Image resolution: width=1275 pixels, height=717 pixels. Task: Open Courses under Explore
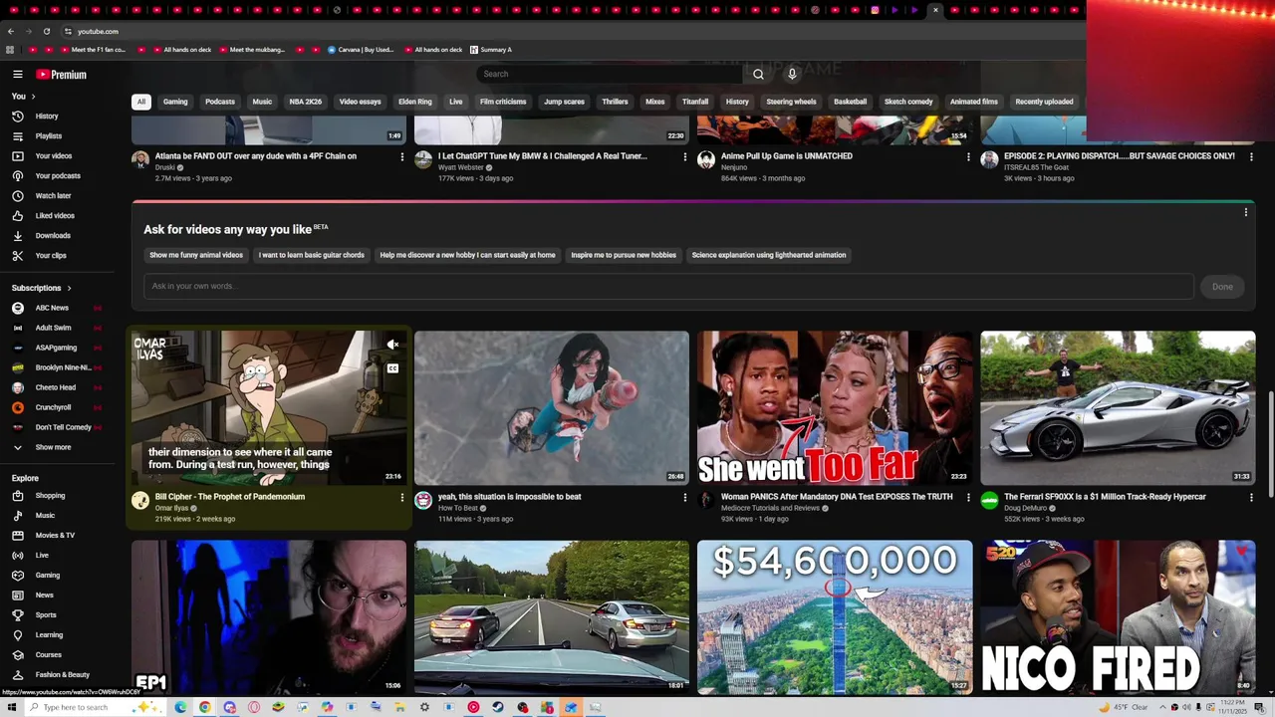click(48, 655)
